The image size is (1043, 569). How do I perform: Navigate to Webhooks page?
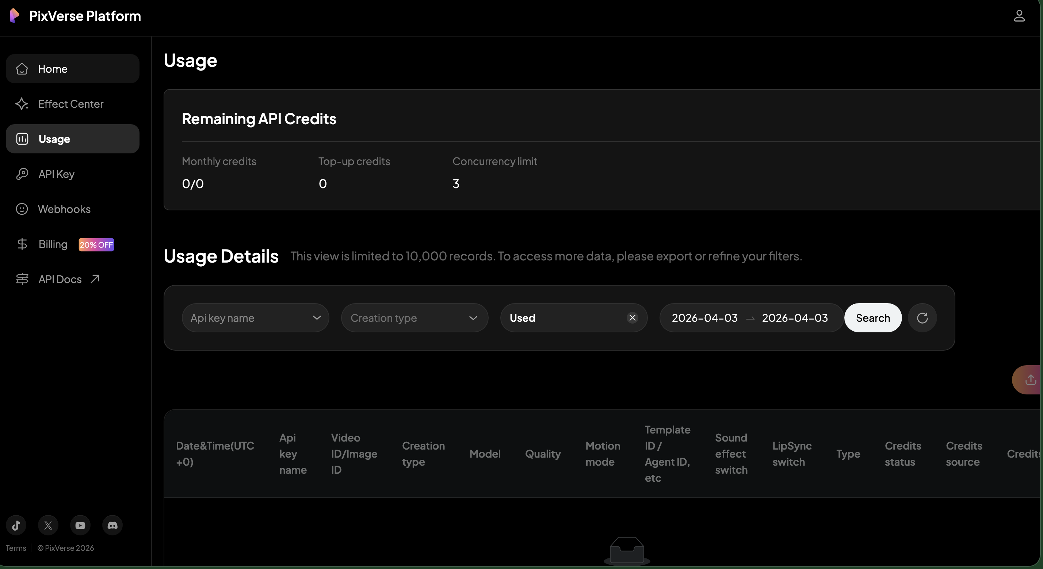(64, 209)
